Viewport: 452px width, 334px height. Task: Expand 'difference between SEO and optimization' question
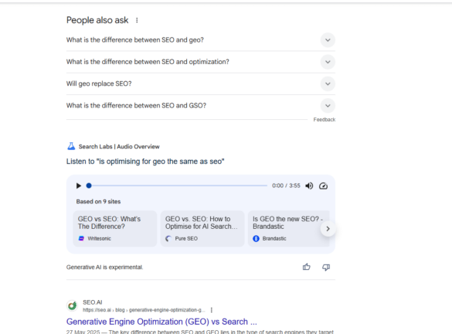coord(201,62)
